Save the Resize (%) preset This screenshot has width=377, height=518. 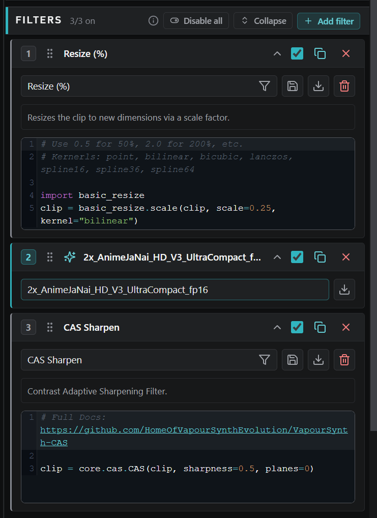click(293, 86)
